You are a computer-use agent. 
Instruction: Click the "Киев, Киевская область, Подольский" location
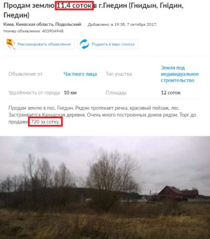pyautogui.click(x=42, y=24)
